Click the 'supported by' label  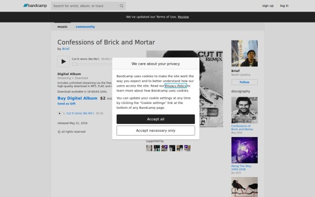(x=155, y=141)
